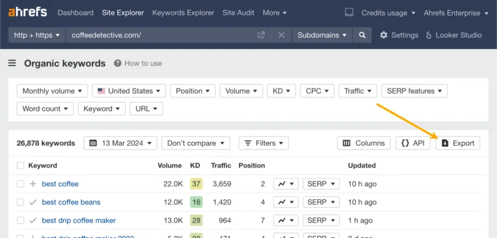
Task: Open Settings with the gear icon
Action: pos(399,35)
